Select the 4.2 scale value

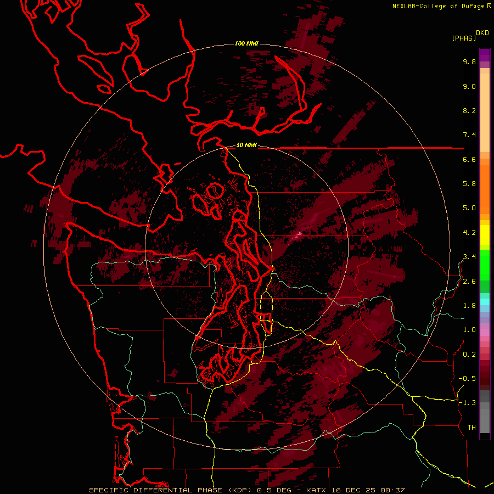click(x=469, y=233)
